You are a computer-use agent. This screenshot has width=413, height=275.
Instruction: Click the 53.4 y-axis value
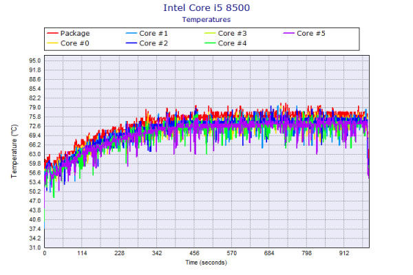(x=35, y=182)
